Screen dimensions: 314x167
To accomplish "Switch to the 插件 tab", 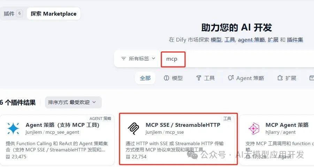I will [13, 14].
